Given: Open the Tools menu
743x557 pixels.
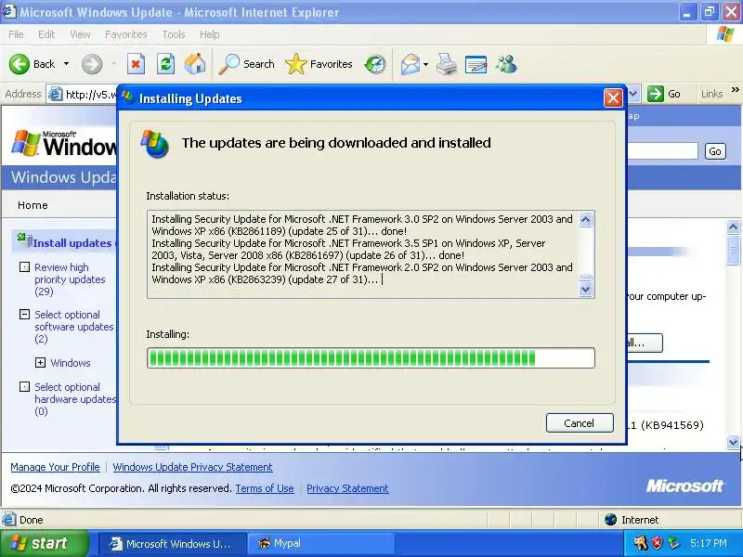Looking at the screenshot, I should (x=174, y=34).
